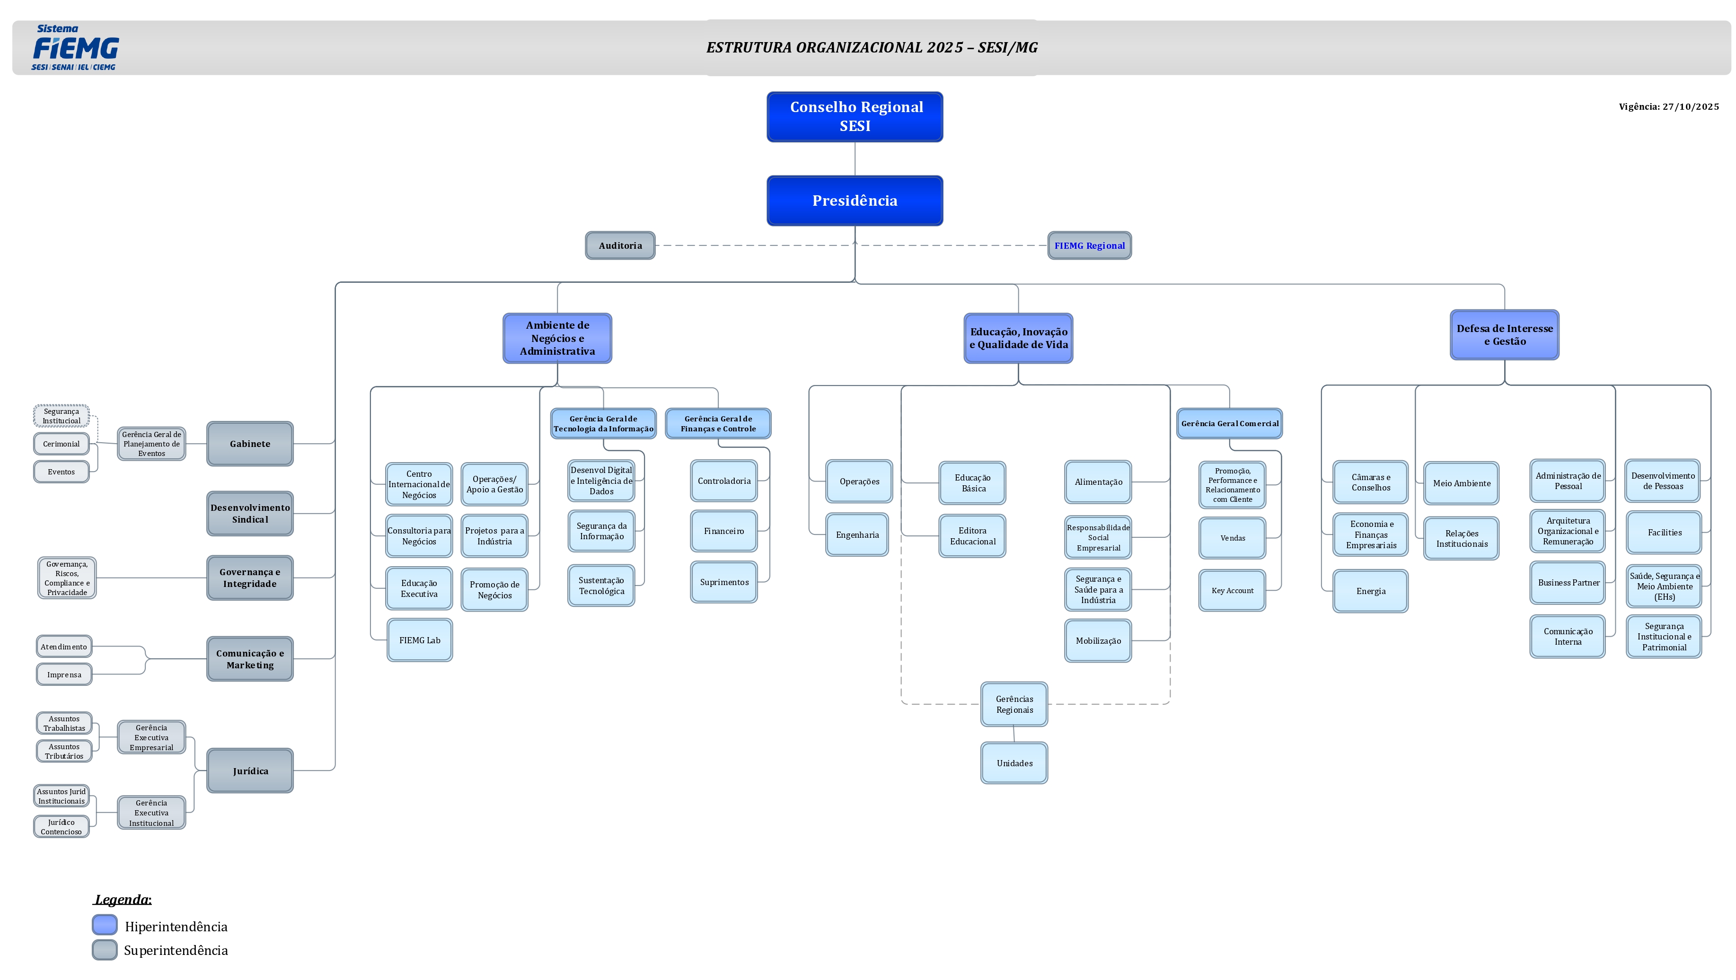
Task: Click the dotted Segurança Institucional box
Action: click(62, 416)
